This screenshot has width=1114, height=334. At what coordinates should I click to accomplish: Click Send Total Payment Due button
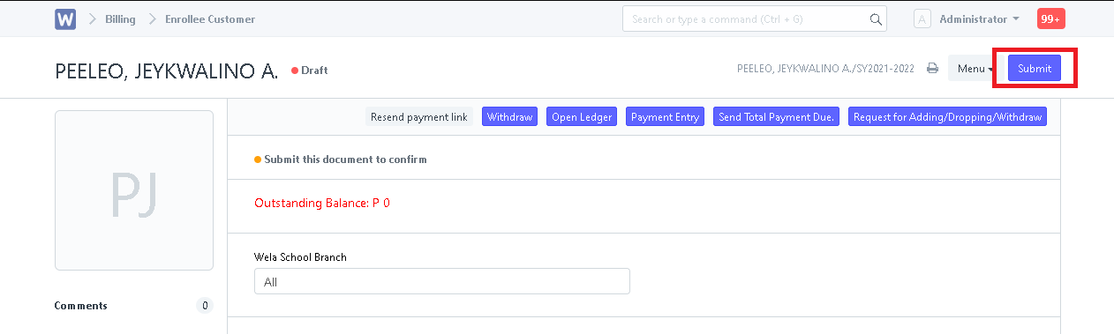pos(777,116)
